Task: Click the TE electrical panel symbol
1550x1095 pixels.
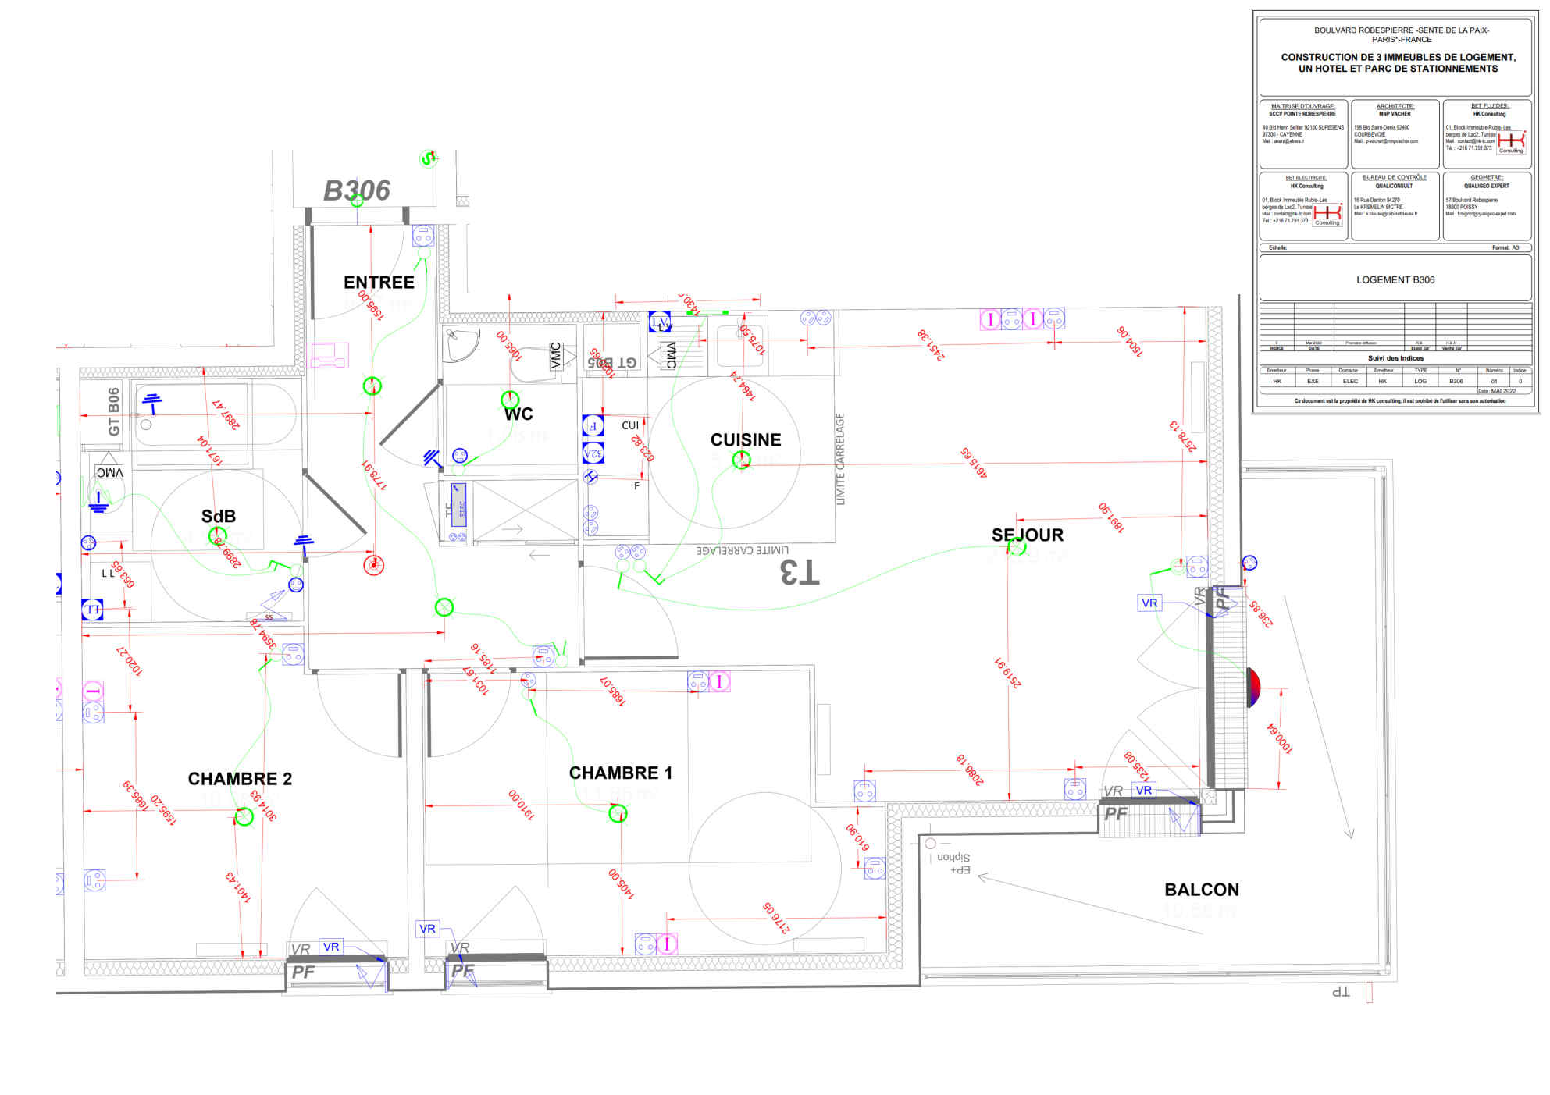Action: click(x=458, y=504)
